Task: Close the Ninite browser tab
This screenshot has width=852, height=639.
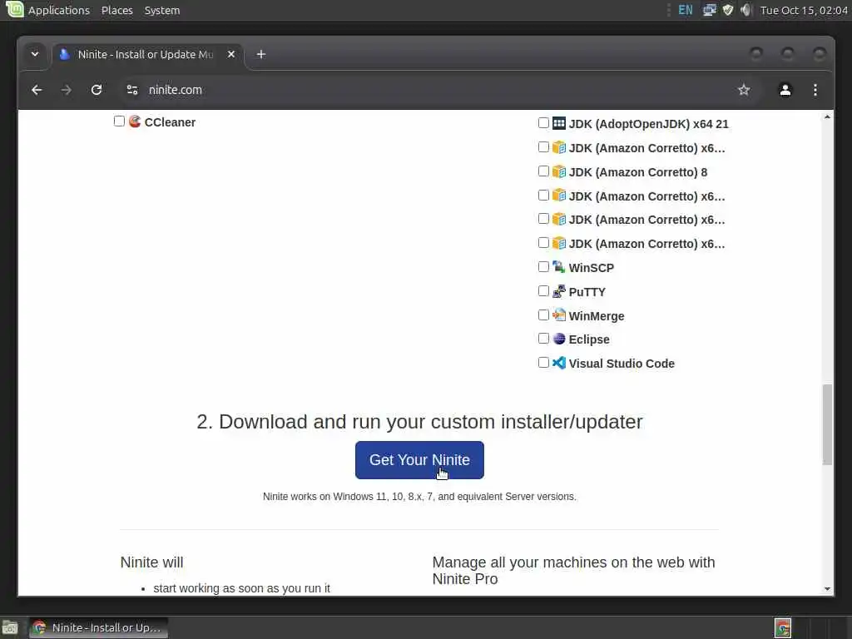Action: pyautogui.click(x=231, y=54)
